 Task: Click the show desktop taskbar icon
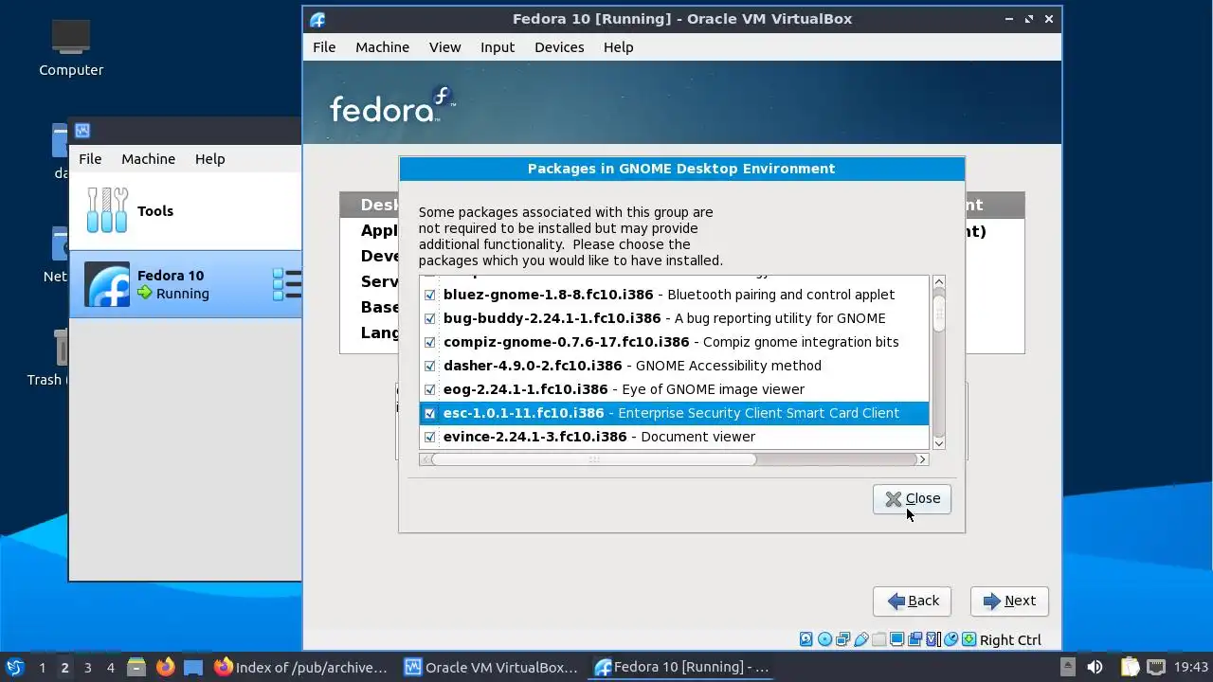[193, 667]
